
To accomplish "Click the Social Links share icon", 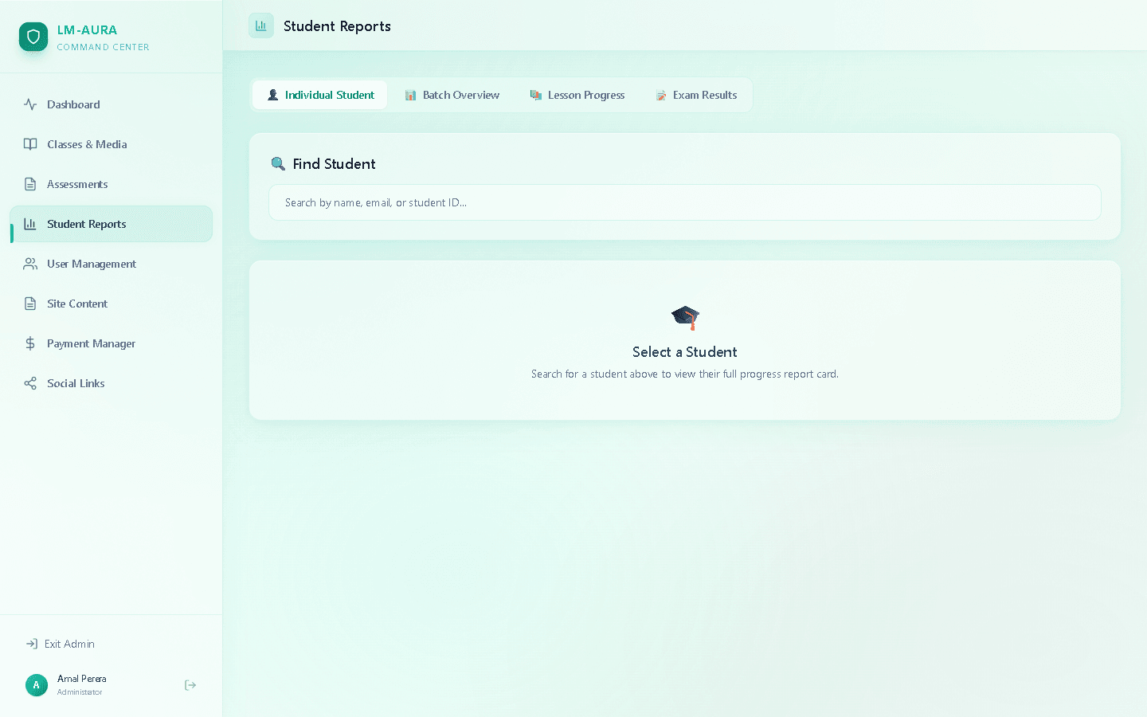I will [x=30, y=383].
